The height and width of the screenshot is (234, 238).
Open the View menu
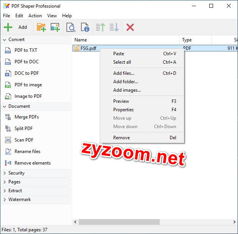tap(52, 16)
